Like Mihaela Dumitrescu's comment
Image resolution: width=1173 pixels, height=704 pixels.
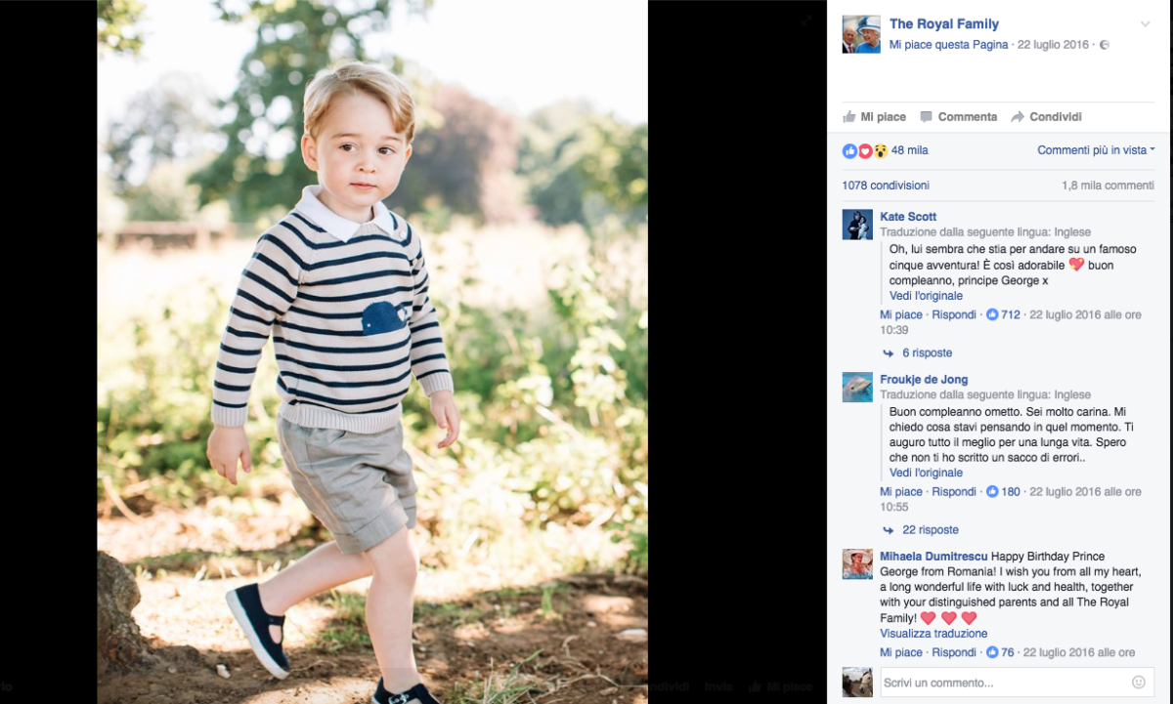pos(900,653)
